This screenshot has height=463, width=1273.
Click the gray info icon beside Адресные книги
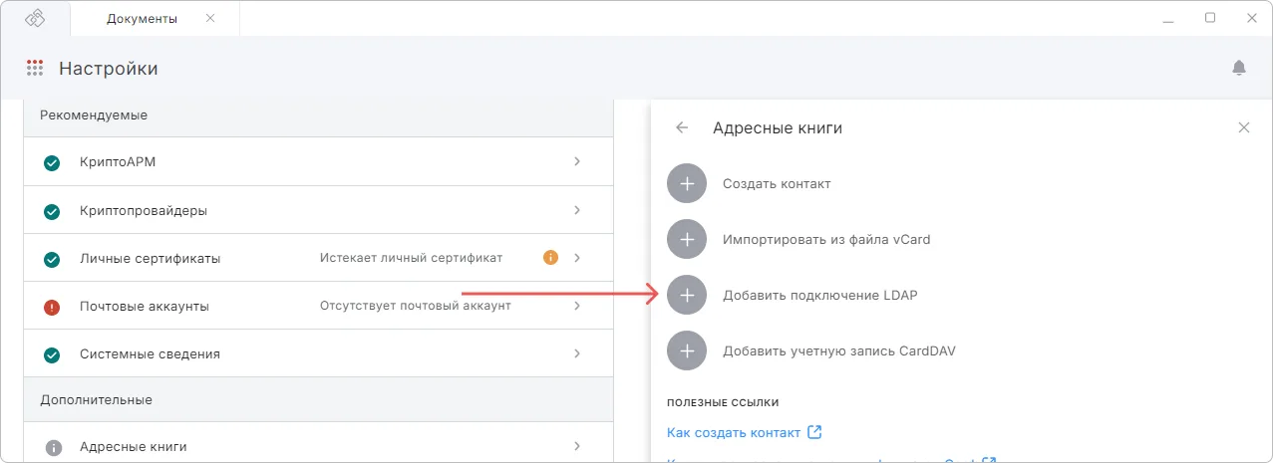pos(53,447)
